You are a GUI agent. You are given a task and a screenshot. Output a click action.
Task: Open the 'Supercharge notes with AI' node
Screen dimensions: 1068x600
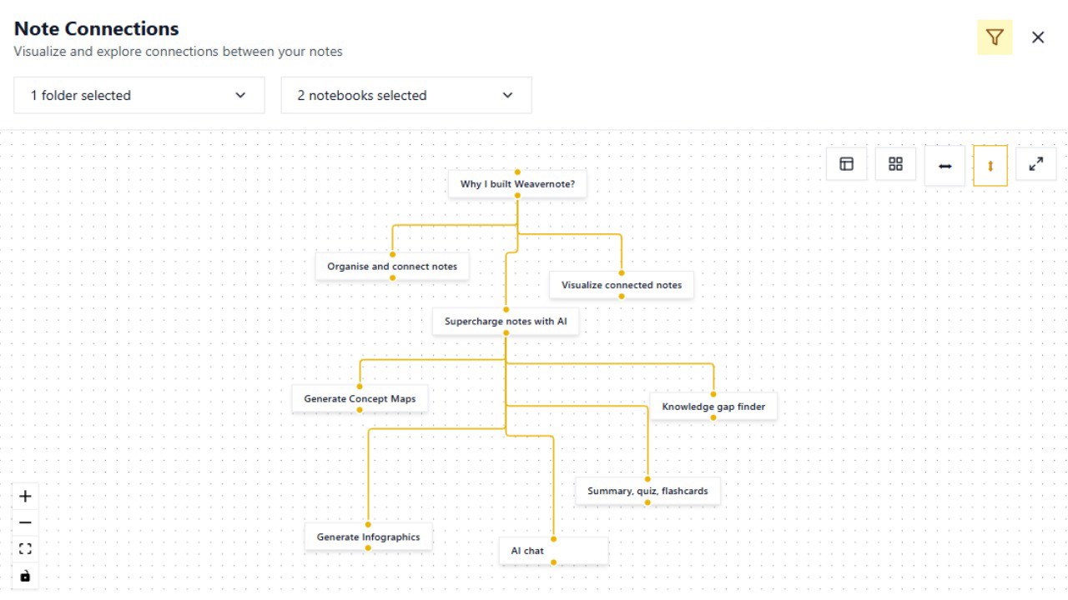[506, 322]
